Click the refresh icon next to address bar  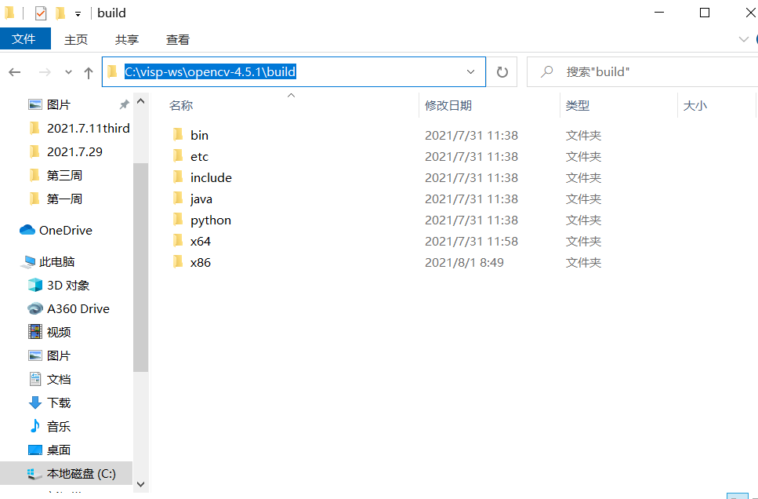502,71
